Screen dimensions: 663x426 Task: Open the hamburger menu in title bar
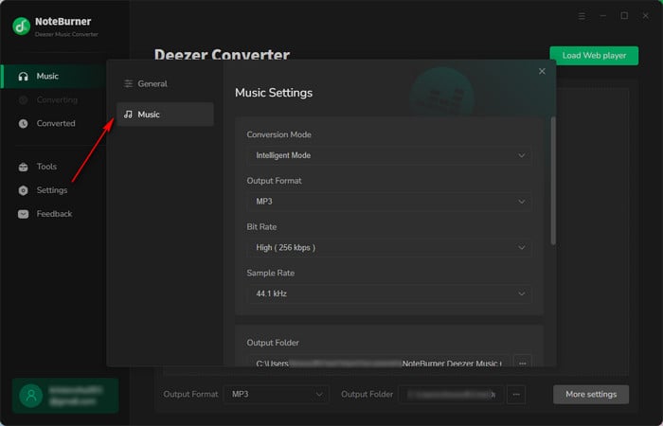[x=582, y=16]
